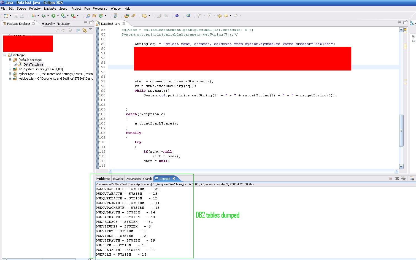Screen dimensions: 416x260
Task: Open the Package Explorer view menu triangle
Action: (91, 29)
